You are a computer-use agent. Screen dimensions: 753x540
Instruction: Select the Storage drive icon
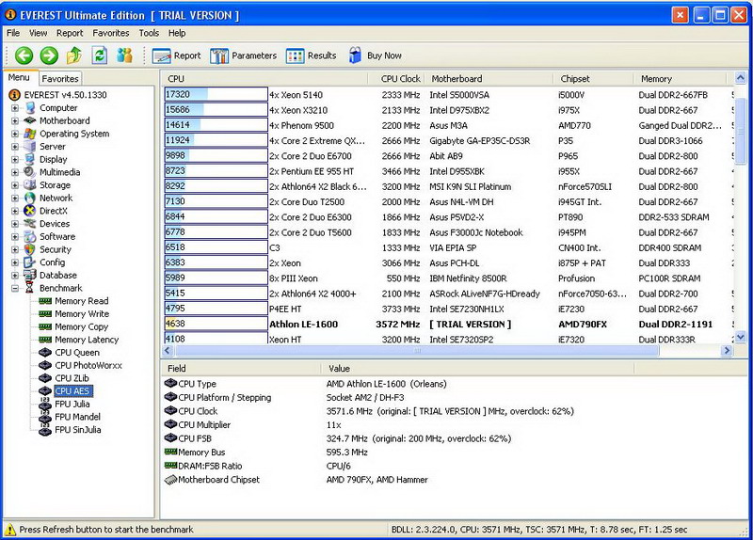pos(30,184)
